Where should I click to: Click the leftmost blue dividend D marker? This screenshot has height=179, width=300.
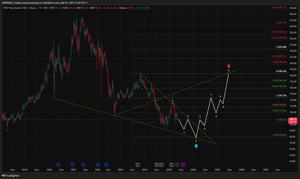(58, 165)
